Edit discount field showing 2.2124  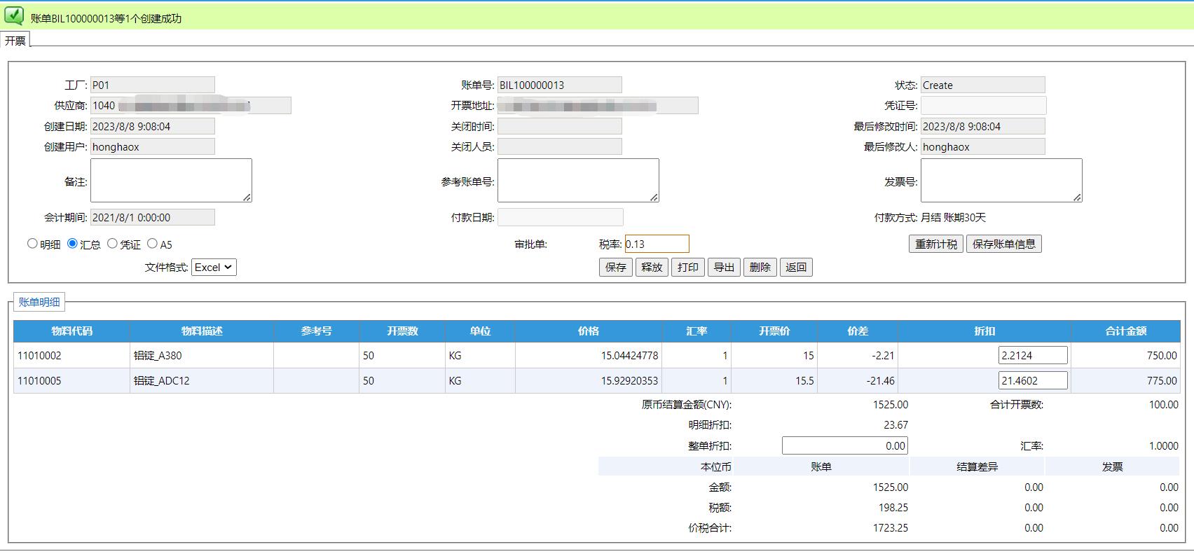(x=1033, y=355)
